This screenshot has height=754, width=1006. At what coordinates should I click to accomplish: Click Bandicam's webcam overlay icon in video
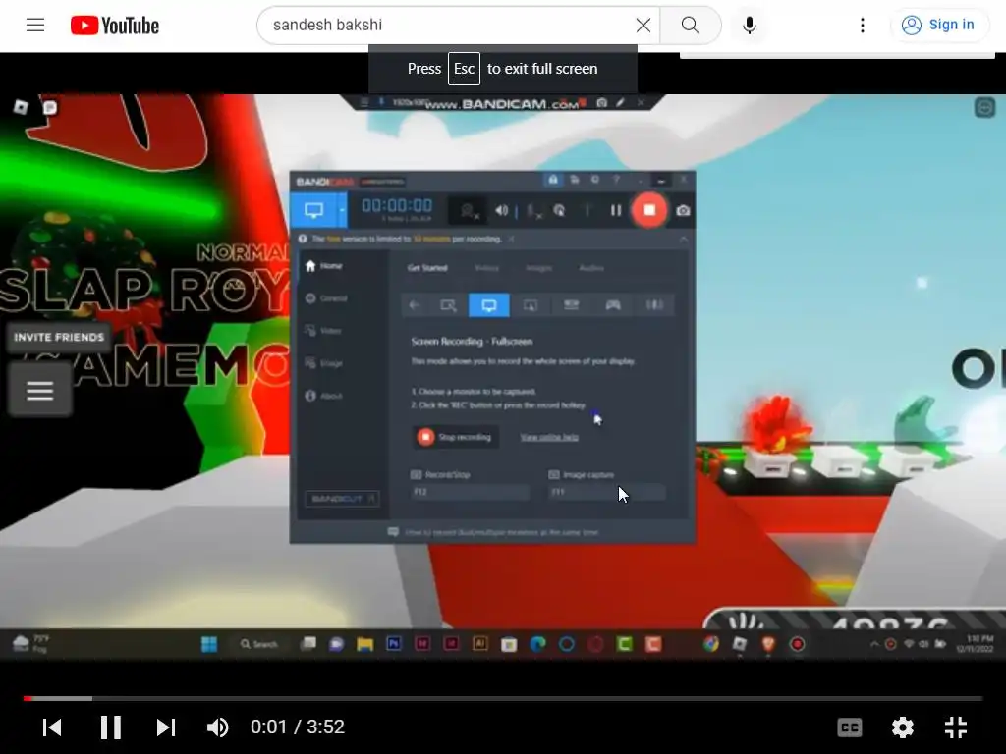[x=469, y=210]
